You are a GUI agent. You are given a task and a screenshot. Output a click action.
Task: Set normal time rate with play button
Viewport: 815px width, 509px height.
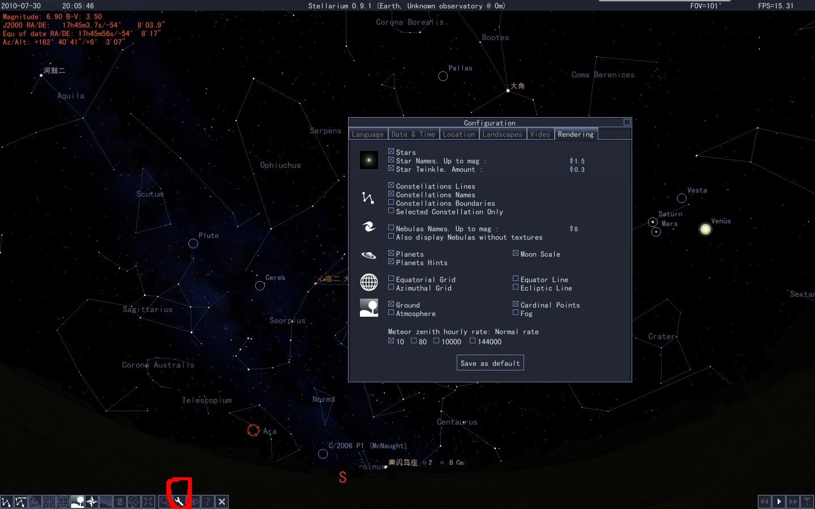[x=779, y=502]
